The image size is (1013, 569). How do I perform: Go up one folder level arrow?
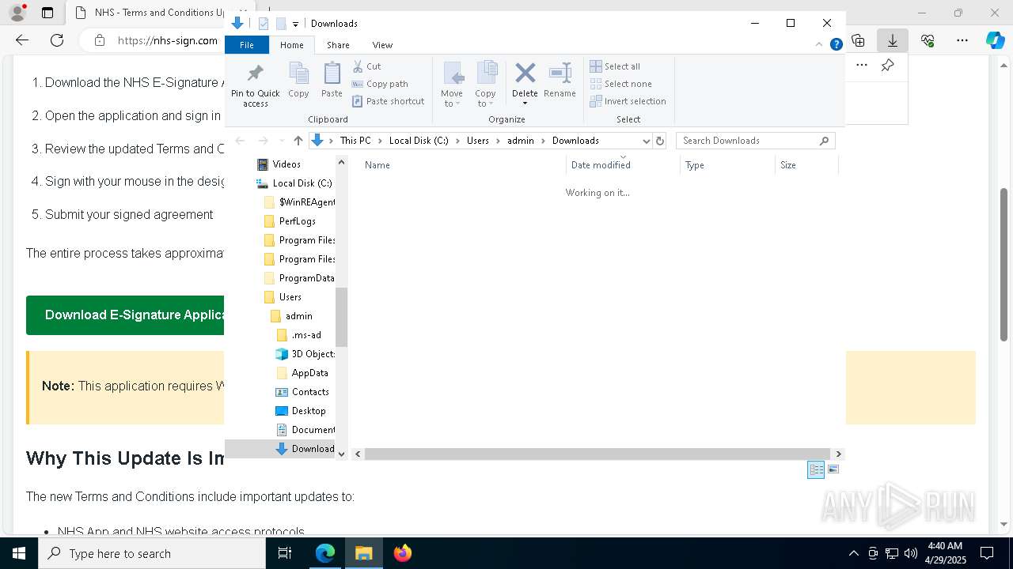298,141
